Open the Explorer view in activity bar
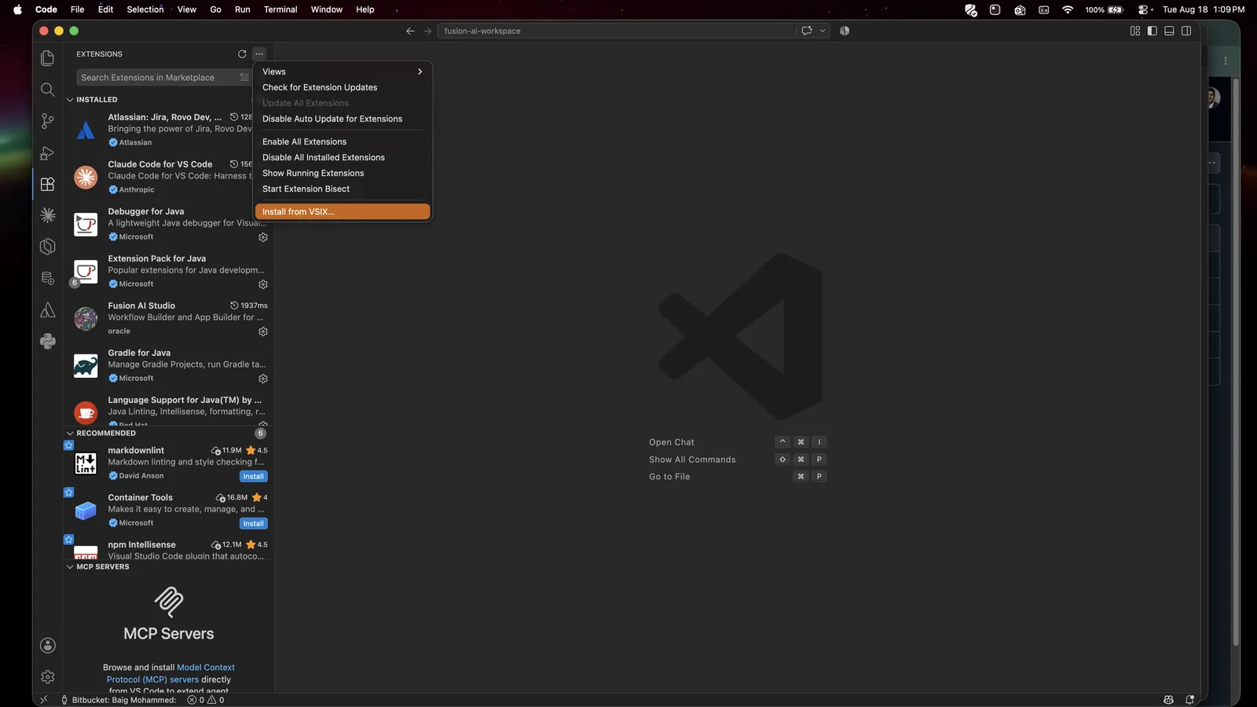1257x707 pixels. point(47,58)
